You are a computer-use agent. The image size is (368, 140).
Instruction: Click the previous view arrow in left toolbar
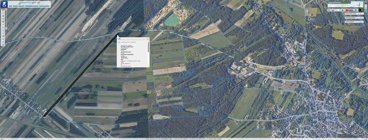click(3, 39)
